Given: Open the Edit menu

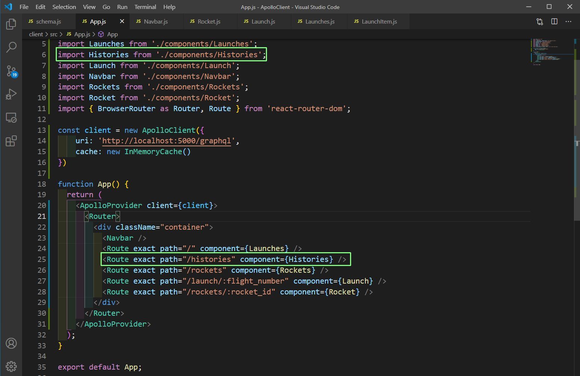Looking at the screenshot, I should click(40, 7).
